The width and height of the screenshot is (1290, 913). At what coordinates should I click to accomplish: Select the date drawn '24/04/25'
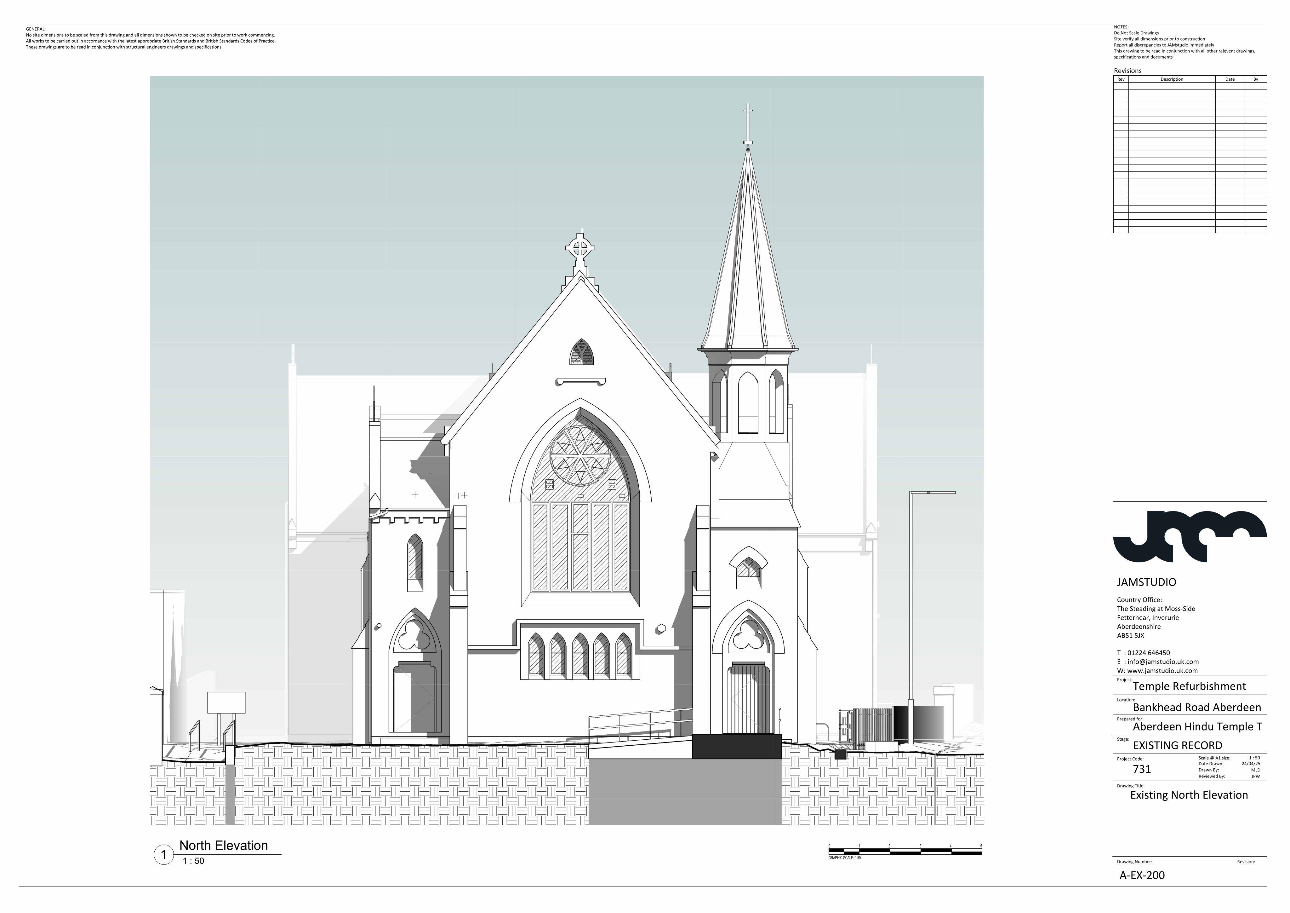[1251, 764]
